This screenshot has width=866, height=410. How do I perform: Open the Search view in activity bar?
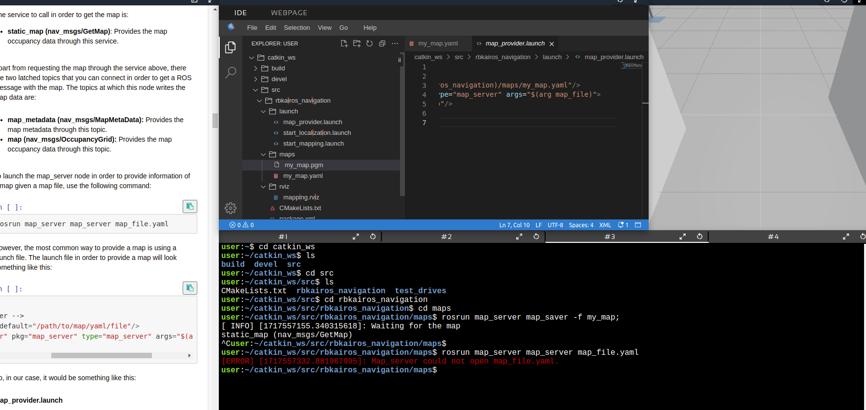(x=231, y=73)
